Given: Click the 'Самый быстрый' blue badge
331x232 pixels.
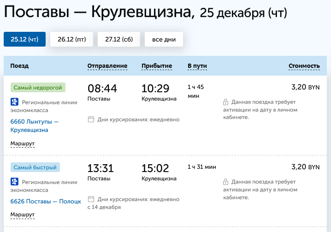Looking at the screenshot, I should click(36, 167).
